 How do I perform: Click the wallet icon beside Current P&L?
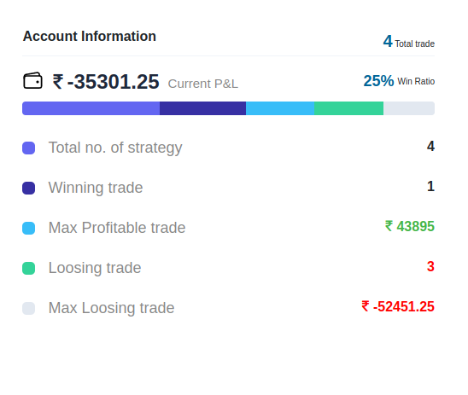coord(32,80)
